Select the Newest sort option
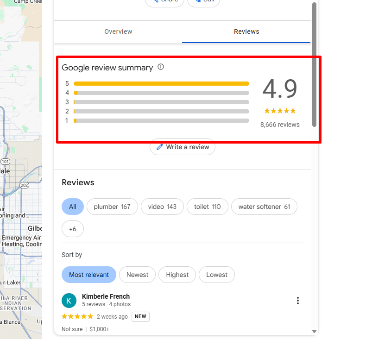 click(x=137, y=275)
